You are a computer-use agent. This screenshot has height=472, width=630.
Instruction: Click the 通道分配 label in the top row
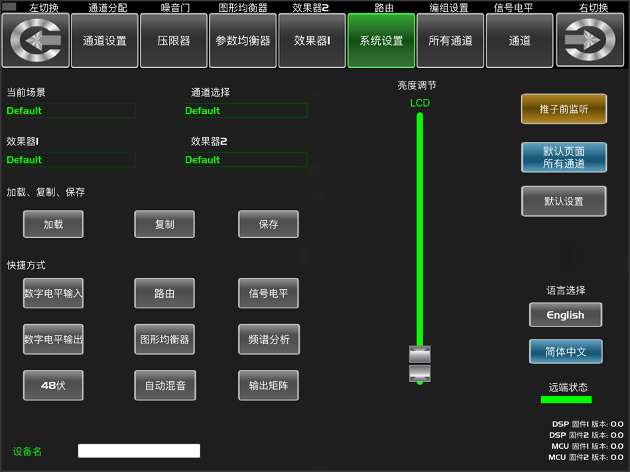pos(107,8)
